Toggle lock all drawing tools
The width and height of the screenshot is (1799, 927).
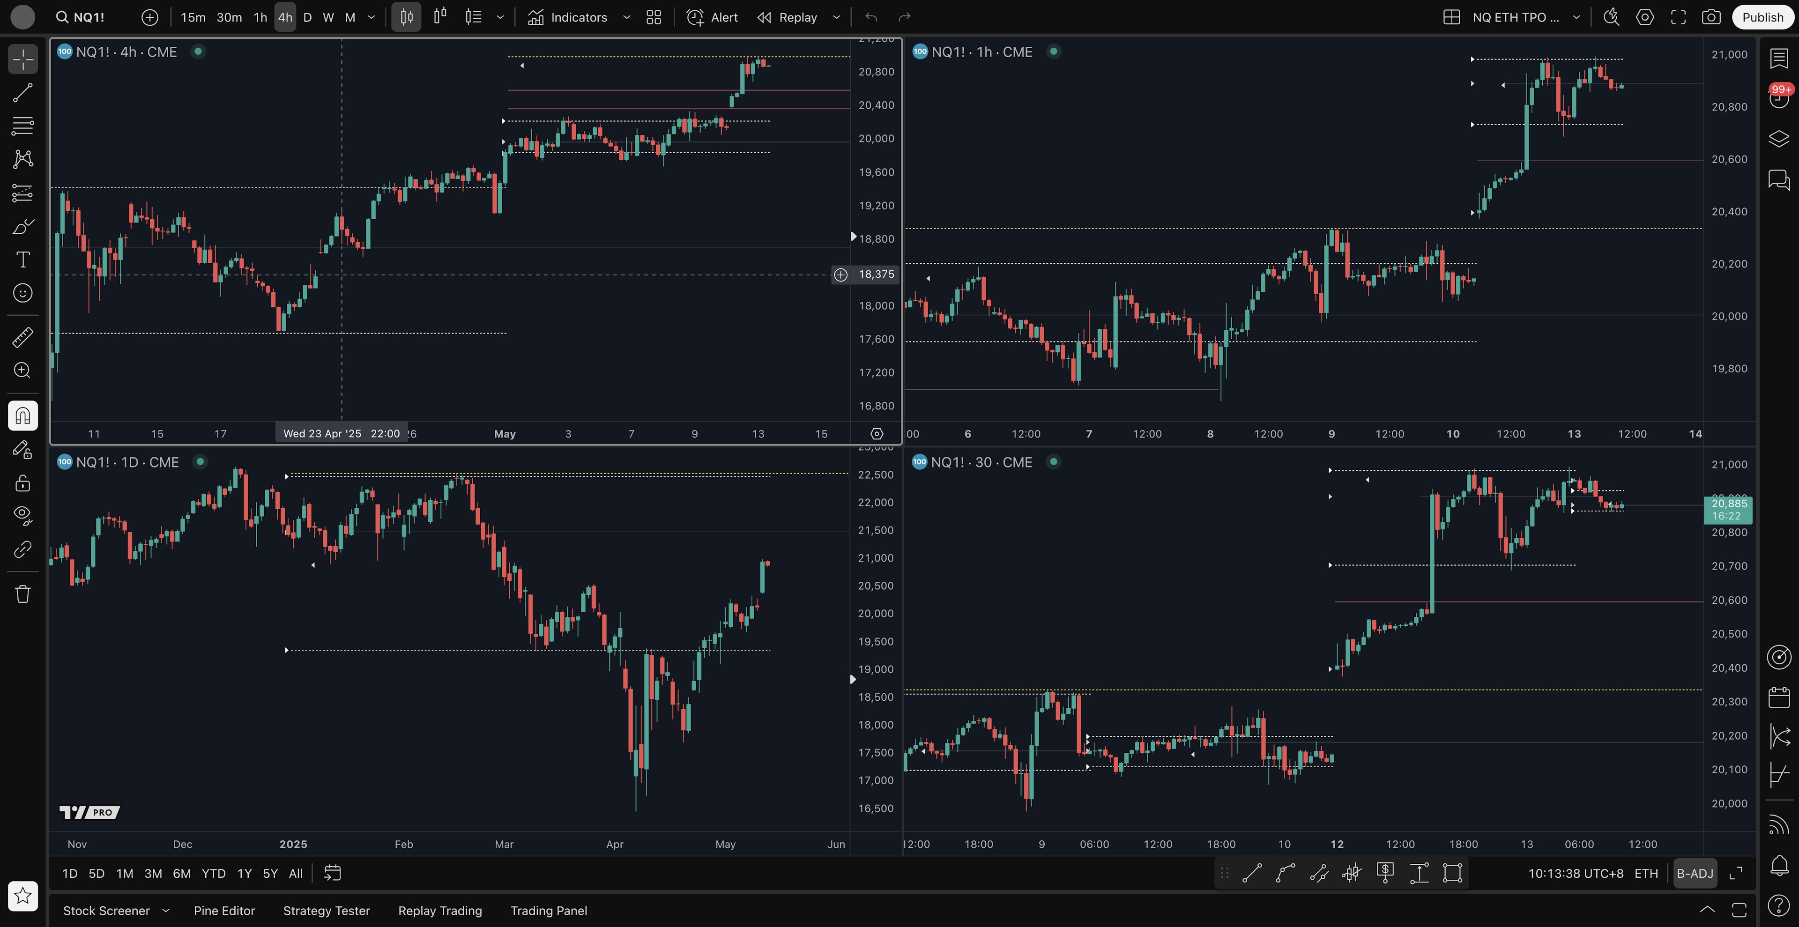click(22, 483)
